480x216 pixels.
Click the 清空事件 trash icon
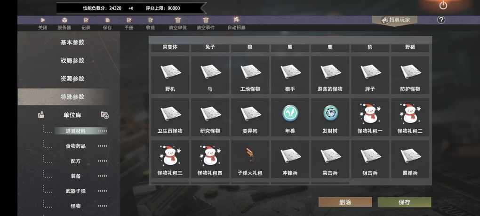pos(206,20)
